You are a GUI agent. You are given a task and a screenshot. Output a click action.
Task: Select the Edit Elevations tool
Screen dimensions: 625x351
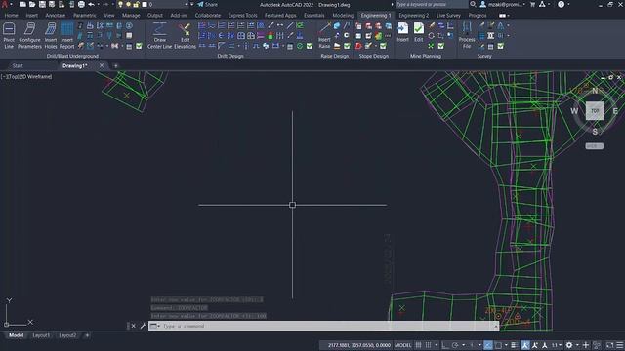tap(185, 35)
